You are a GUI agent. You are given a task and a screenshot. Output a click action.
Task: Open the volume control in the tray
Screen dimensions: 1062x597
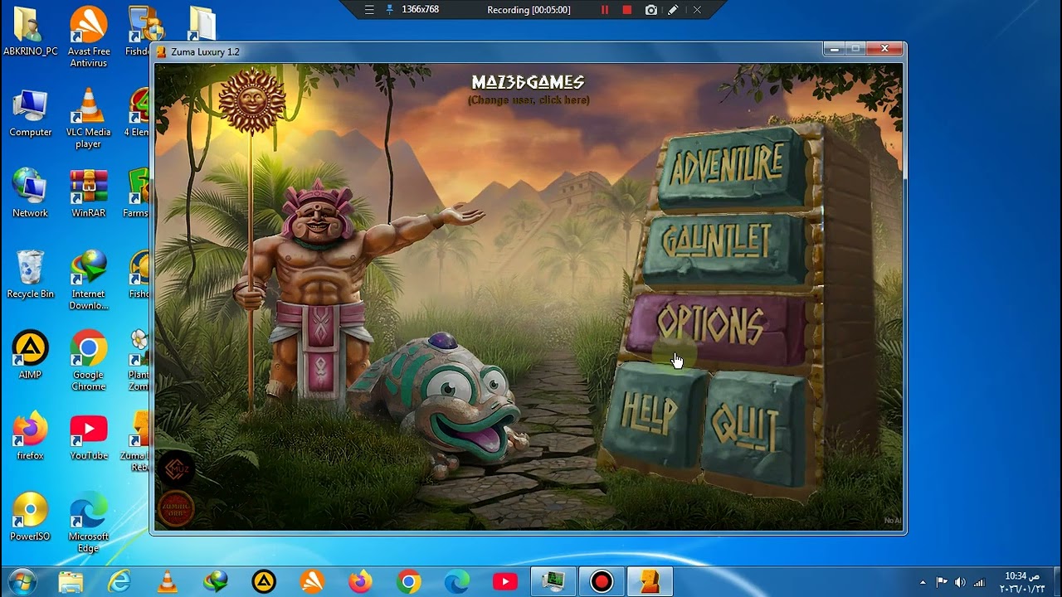pyautogui.click(x=961, y=582)
